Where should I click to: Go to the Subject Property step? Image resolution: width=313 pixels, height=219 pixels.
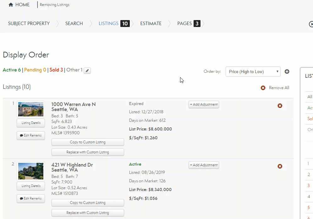(x=29, y=24)
